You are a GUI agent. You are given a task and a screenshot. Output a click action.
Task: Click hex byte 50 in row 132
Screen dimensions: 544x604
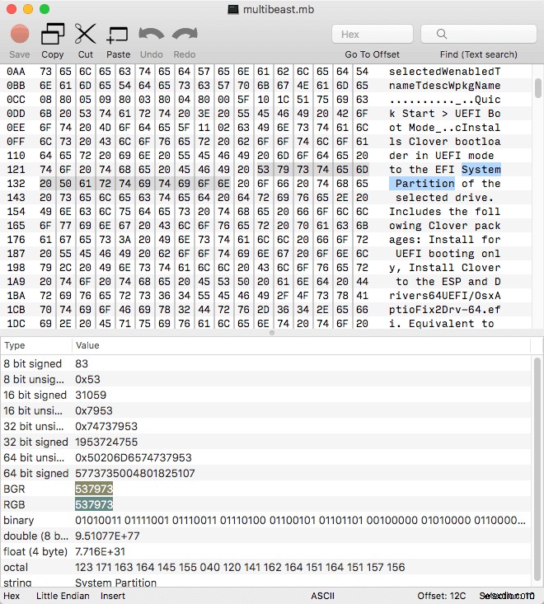click(x=65, y=184)
